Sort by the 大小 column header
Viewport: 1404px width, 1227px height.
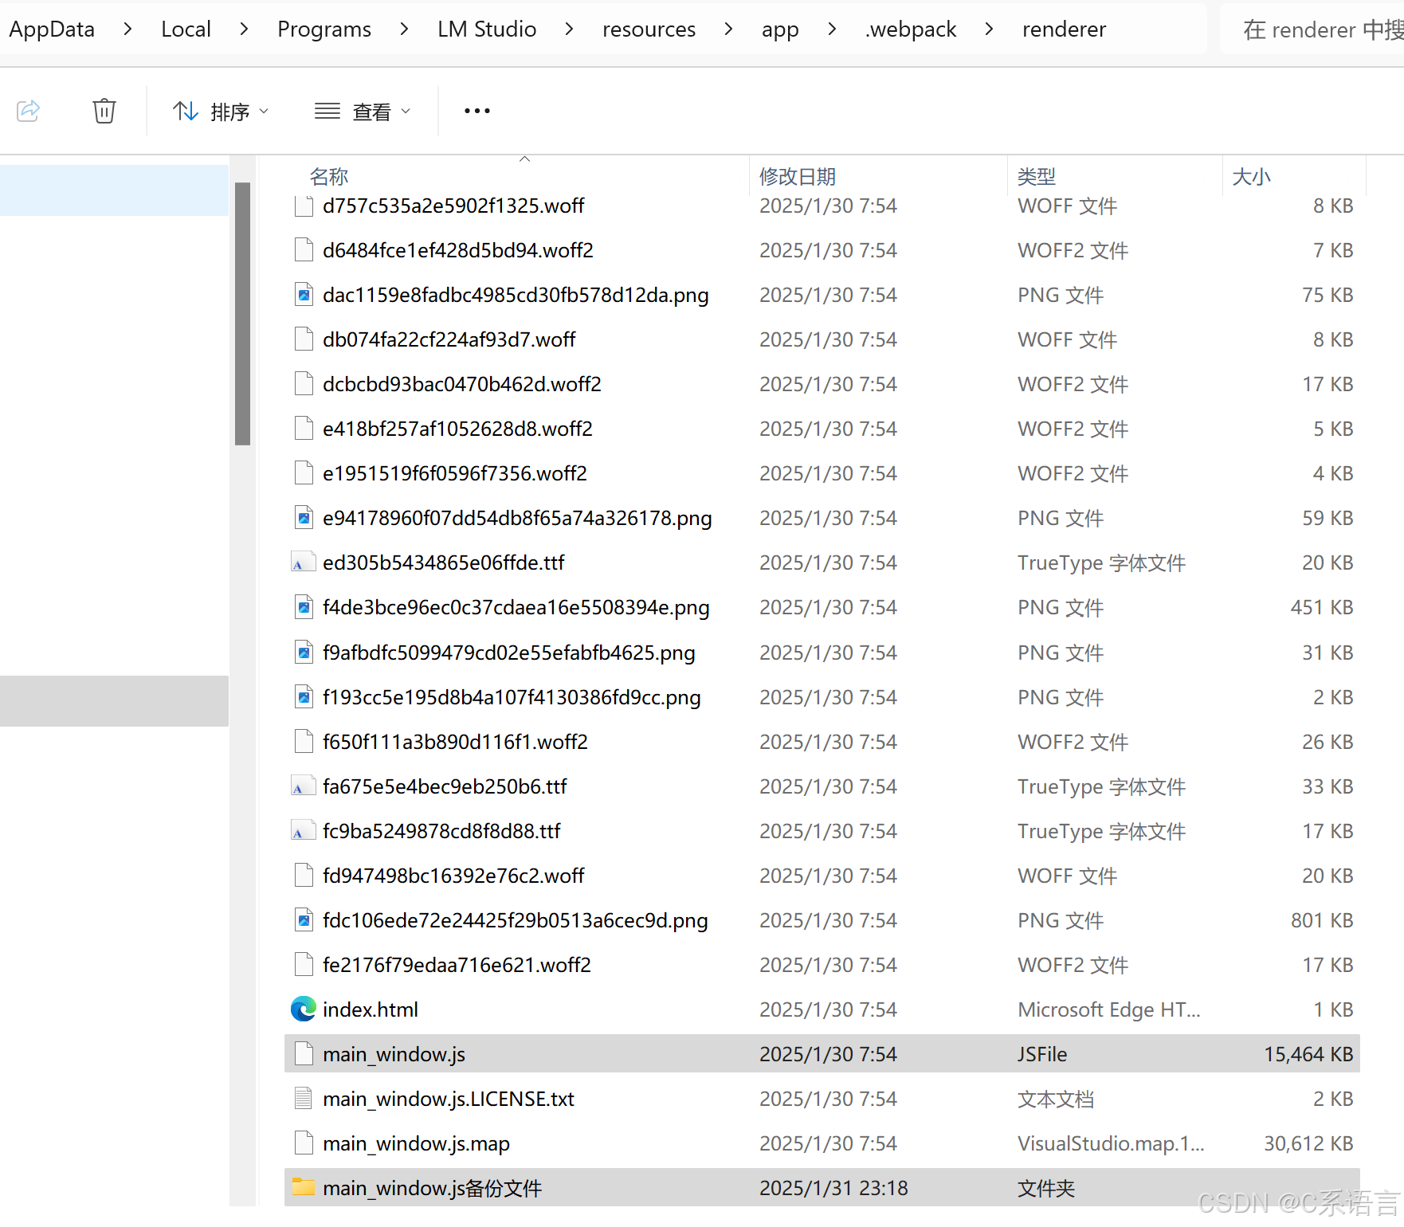click(1251, 176)
